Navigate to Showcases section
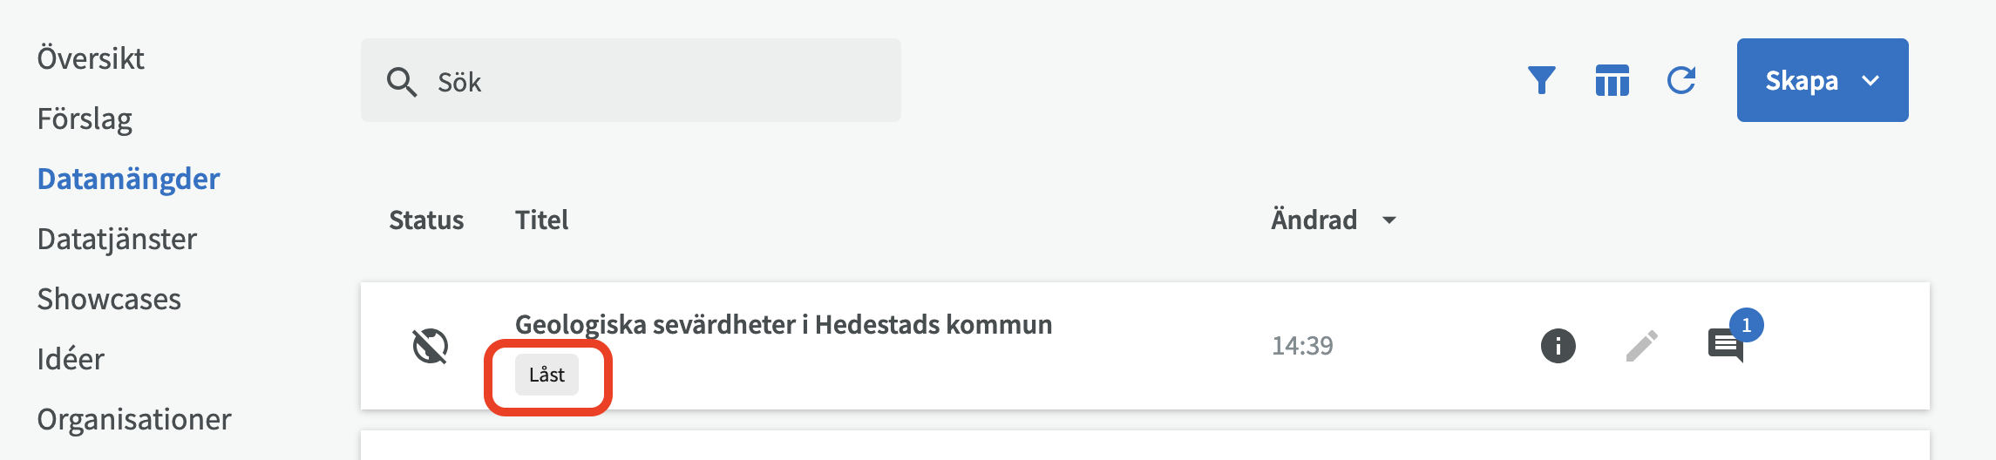The width and height of the screenshot is (1996, 460). coord(109,299)
